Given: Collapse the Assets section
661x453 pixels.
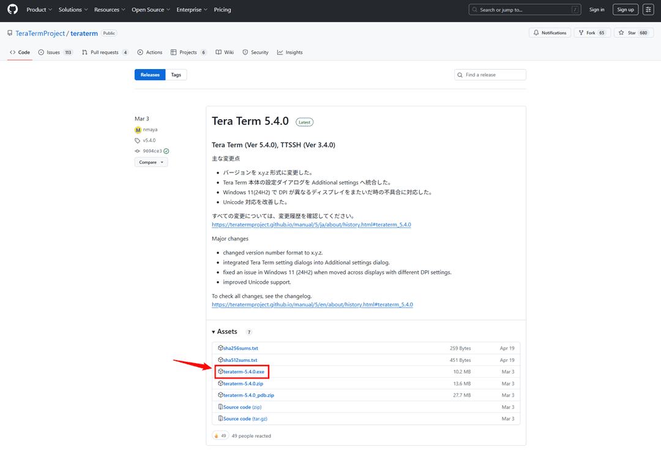Looking at the screenshot, I should tap(225, 332).
